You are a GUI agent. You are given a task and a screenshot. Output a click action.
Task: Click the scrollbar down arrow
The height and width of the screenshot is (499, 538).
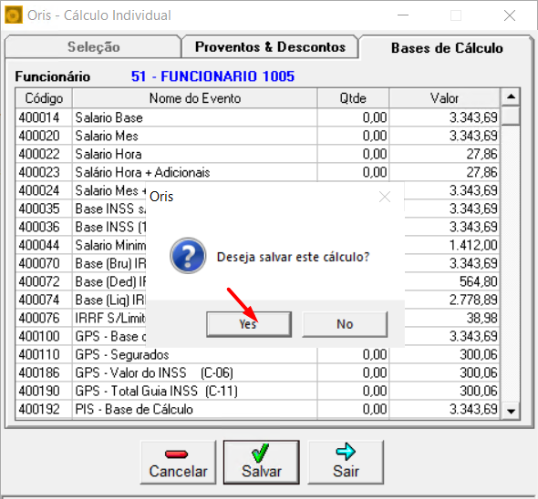coord(511,411)
